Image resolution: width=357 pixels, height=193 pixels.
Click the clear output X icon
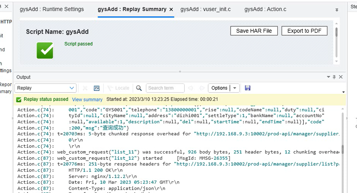(85, 88)
